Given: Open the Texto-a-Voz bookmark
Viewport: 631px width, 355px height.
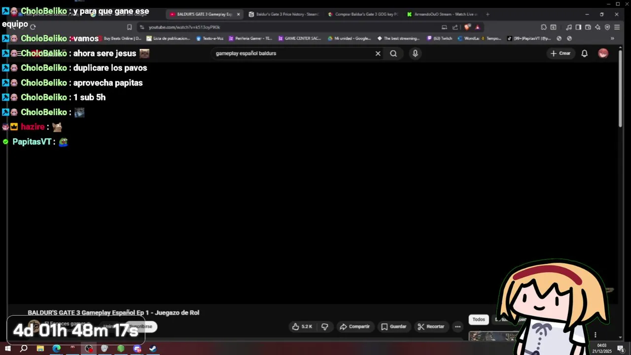Looking at the screenshot, I should [210, 38].
